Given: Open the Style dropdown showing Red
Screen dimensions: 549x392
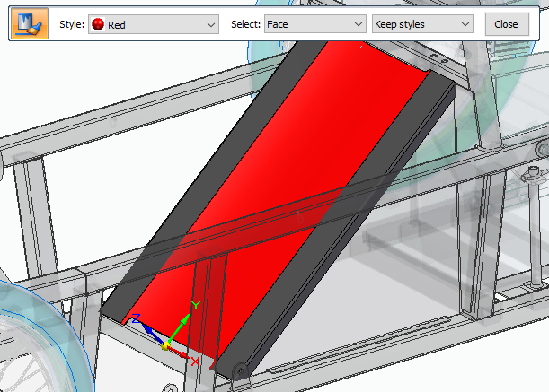Looking at the screenshot, I should 154,24.
